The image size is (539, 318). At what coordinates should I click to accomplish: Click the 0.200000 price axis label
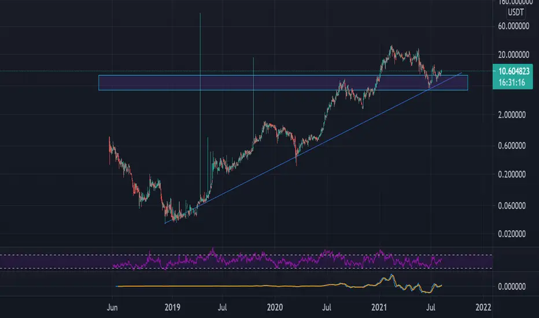pos(512,175)
